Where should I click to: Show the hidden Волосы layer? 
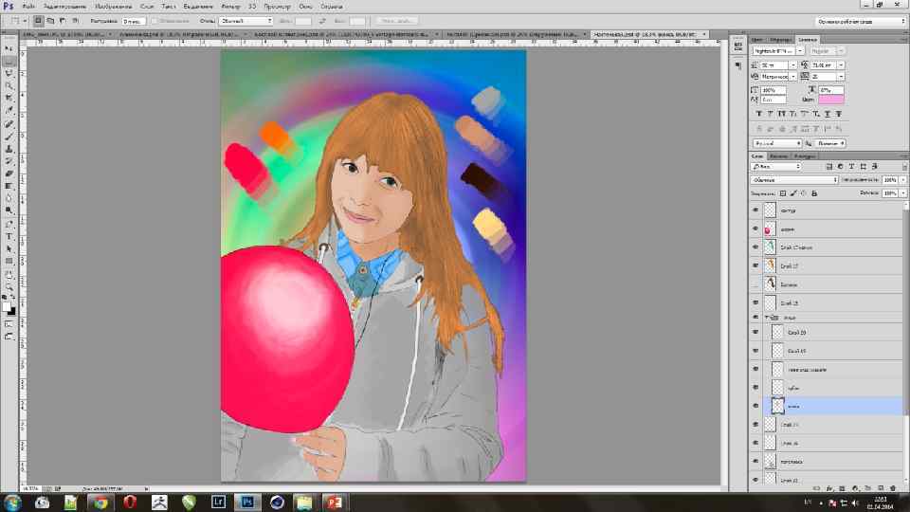(x=755, y=283)
